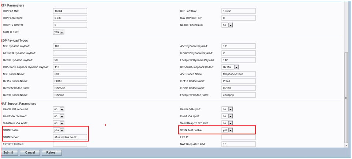Expand the STUN Test Enable dropdown

(x=227, y=130)
